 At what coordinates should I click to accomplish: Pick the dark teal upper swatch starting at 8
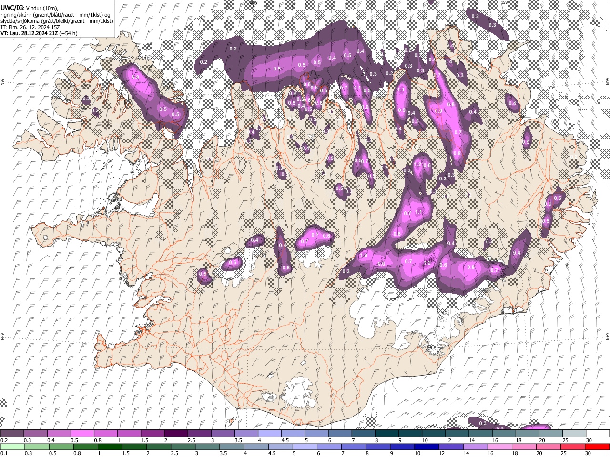point(386,433)
